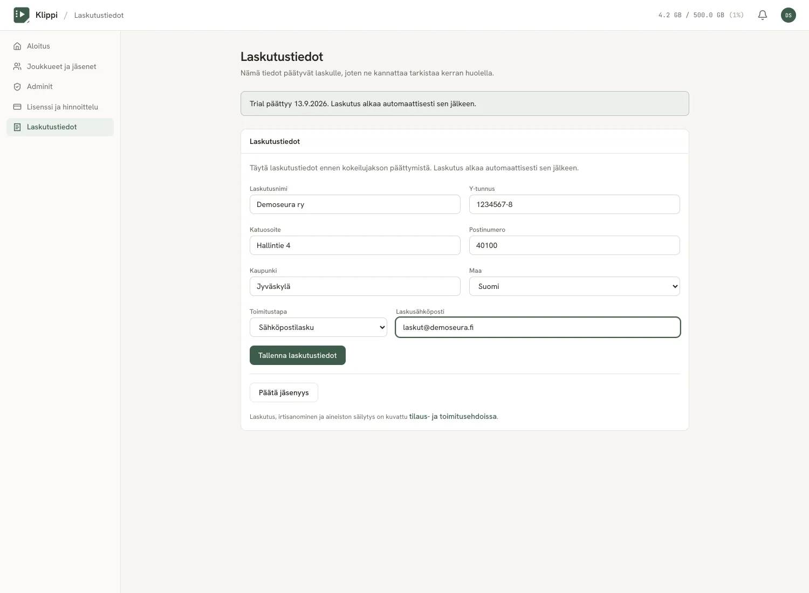Click the Adminit shield icon
Screen dimensions: 809x593
tap(17, 87)
